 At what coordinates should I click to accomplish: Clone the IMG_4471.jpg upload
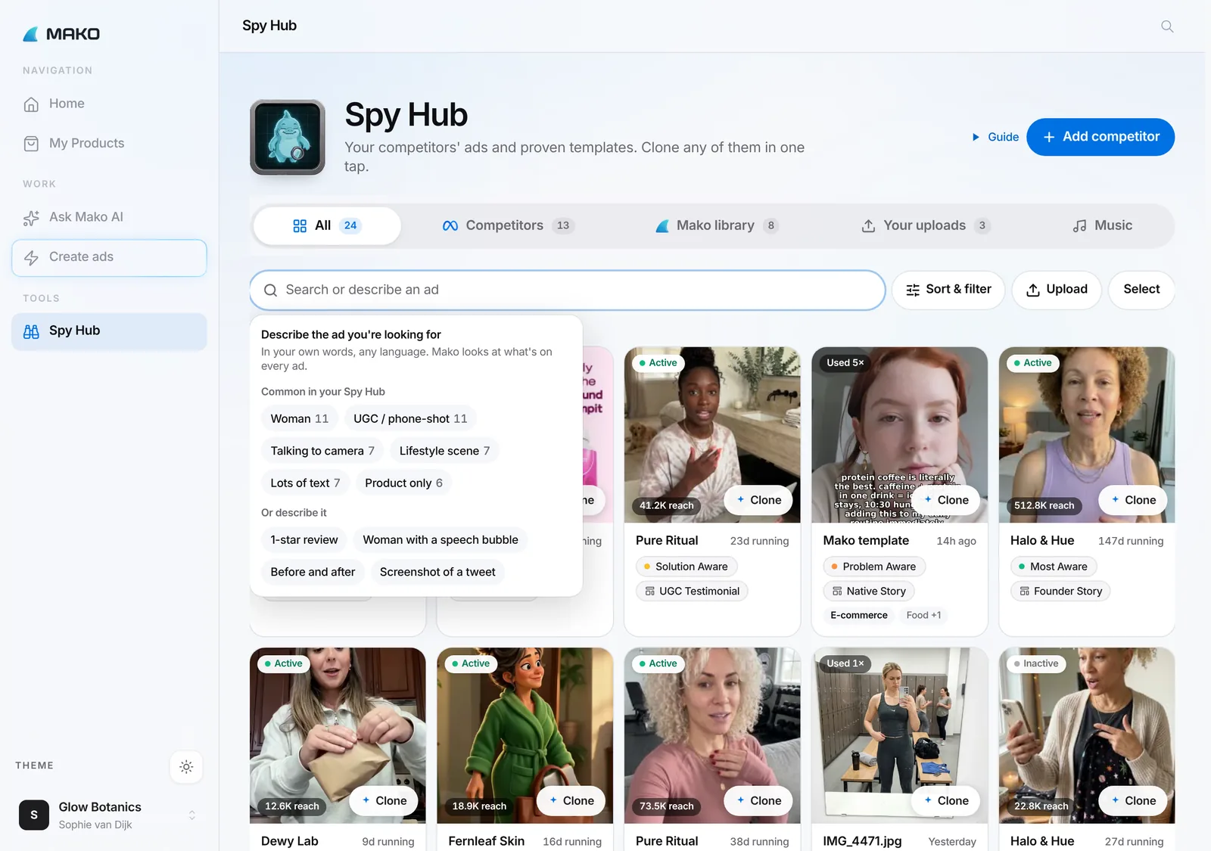(x=946, y=800)
